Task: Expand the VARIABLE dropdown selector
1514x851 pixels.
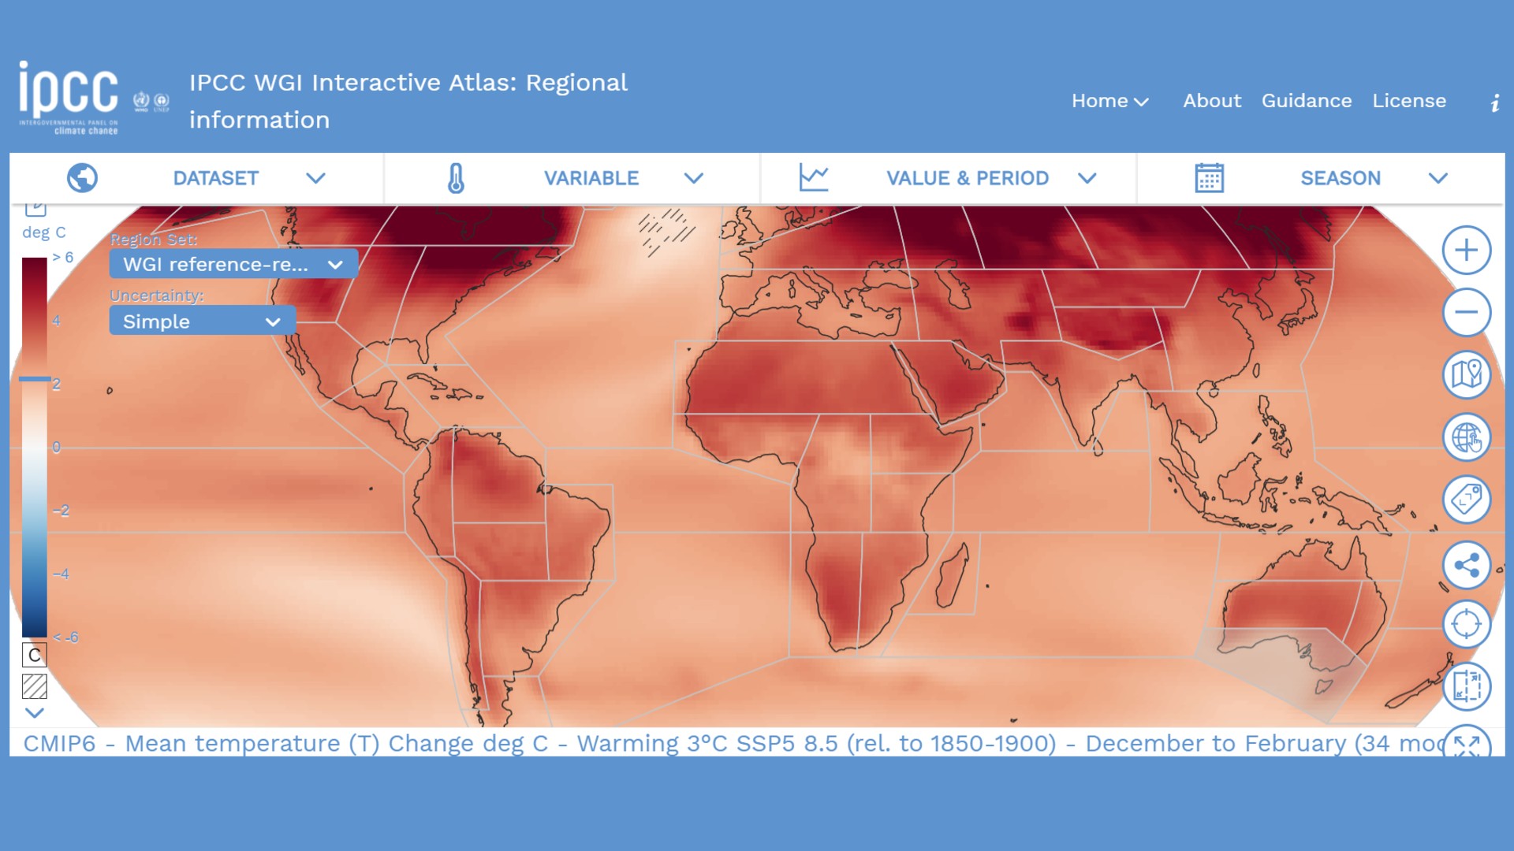Action: [x=692, y=177]
